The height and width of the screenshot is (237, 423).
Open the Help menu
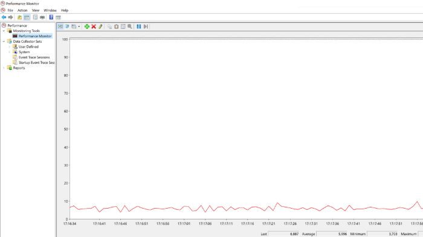65,10
